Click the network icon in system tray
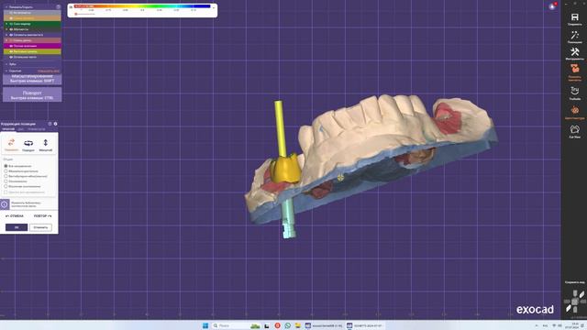 (x=554, y=325)
